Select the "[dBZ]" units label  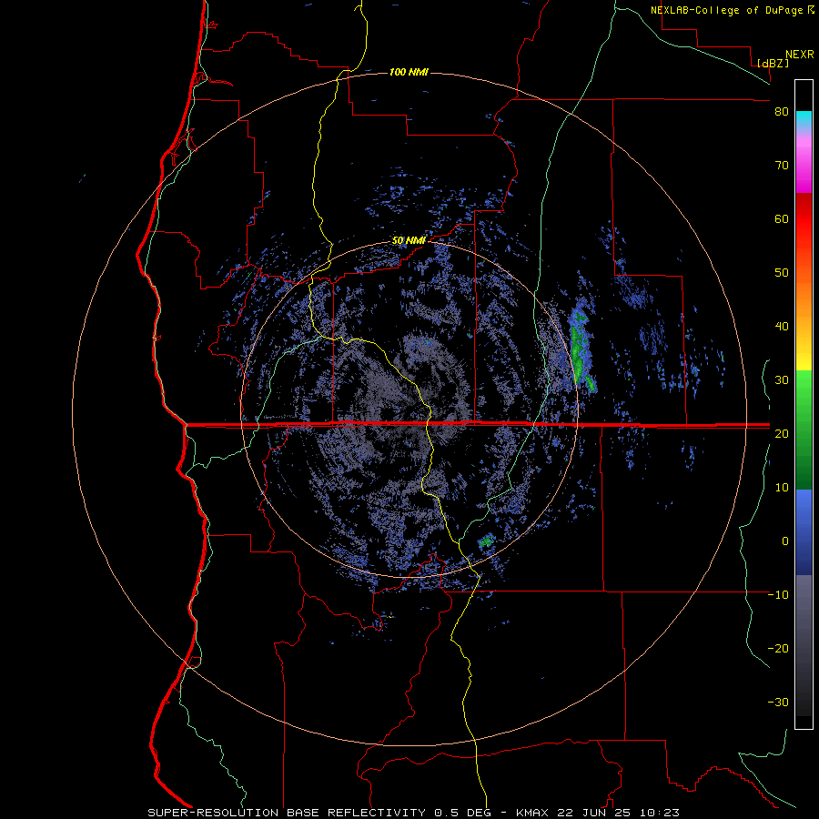click(773, 63)
